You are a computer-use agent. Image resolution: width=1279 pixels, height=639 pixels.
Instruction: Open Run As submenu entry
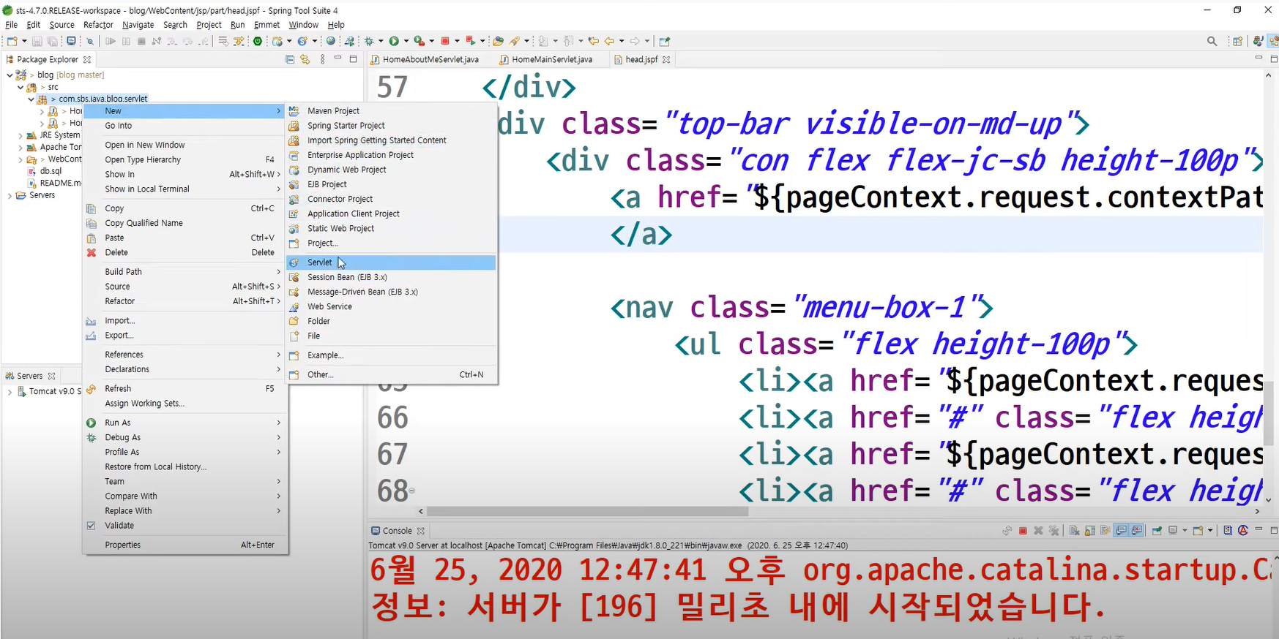[185, 423]
